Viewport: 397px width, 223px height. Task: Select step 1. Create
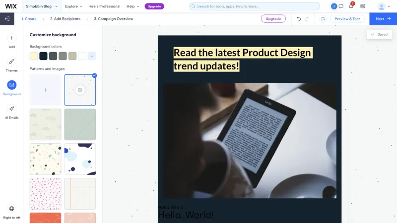(29, 19)
